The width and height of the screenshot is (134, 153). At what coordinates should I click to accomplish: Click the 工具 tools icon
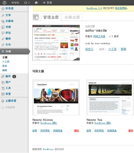[3, 88]
